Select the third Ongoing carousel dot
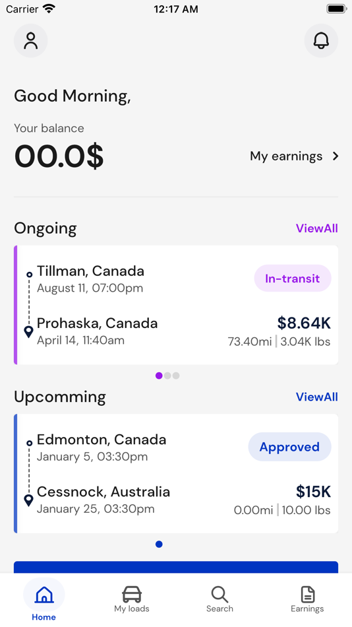 coord(176,376)
